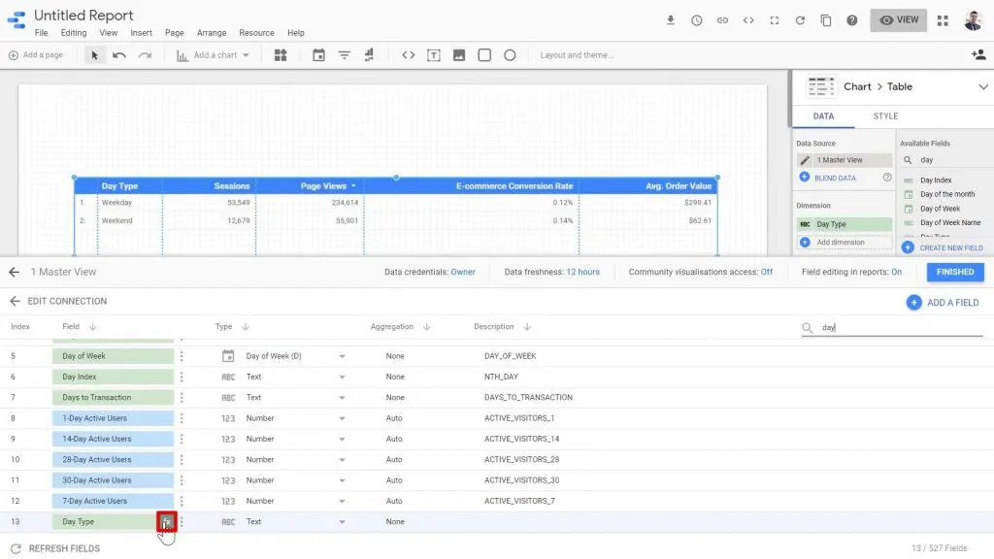Screen dimensions: 994x559
Task: Open the Arrange menu
Action: pyautogui.click(x=212, y=32)
